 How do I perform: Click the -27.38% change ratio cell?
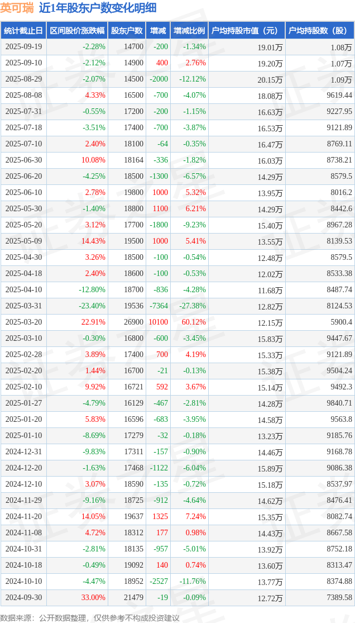click(x=193, y=306)
